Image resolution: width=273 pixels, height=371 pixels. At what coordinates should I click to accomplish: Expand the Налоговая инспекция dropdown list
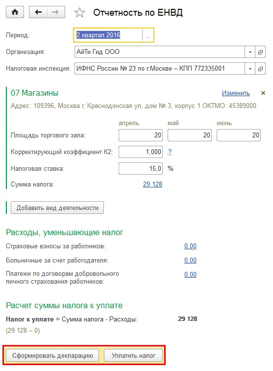pyautogui.click(x=250, y=69)
